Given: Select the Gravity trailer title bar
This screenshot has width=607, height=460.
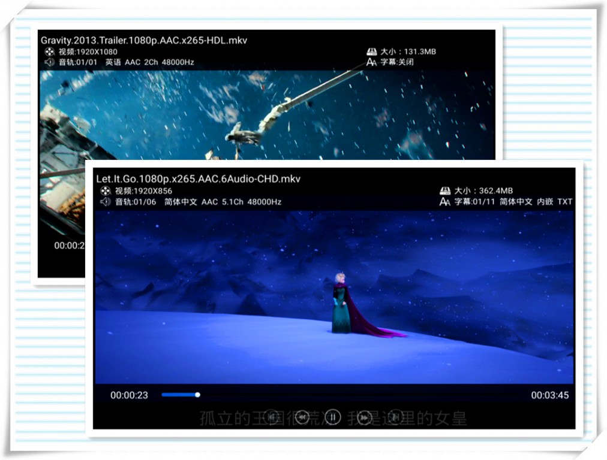Looking at the screenshot, I should pos(144,41).
